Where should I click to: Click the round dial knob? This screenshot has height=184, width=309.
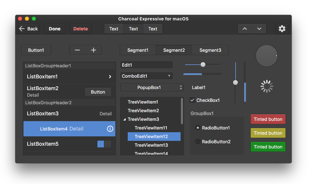point(267,56)
